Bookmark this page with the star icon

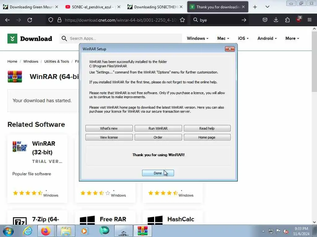(182, 20)
